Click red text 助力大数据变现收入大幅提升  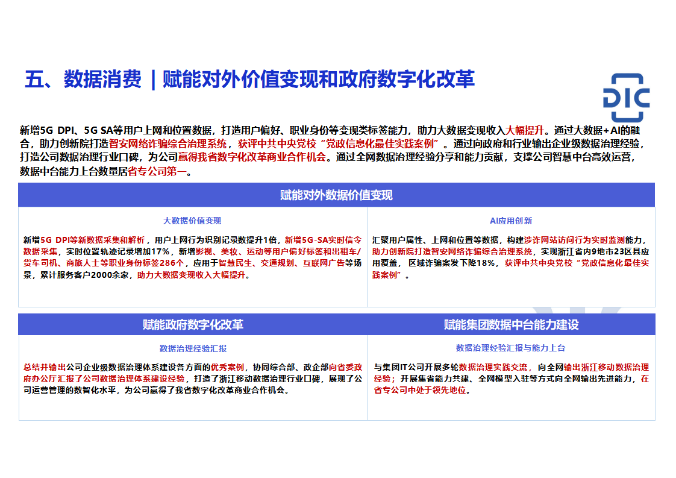[x=191, y=275]
